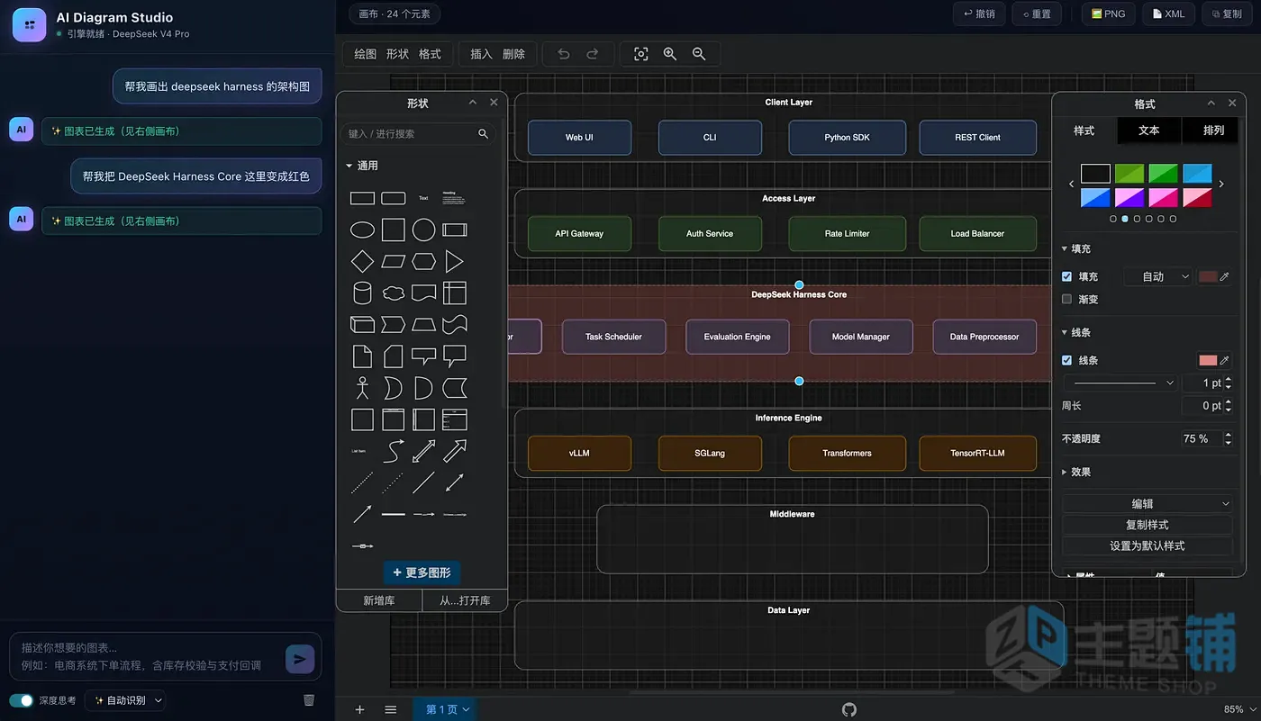The width and height of the screenshot is (1261, 721).
Task: Close the shapes panel
Action: [494, 103]
